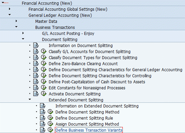
Task: Collapse General Ledger Accounting (New) node
Action: [x=10, y=15]
